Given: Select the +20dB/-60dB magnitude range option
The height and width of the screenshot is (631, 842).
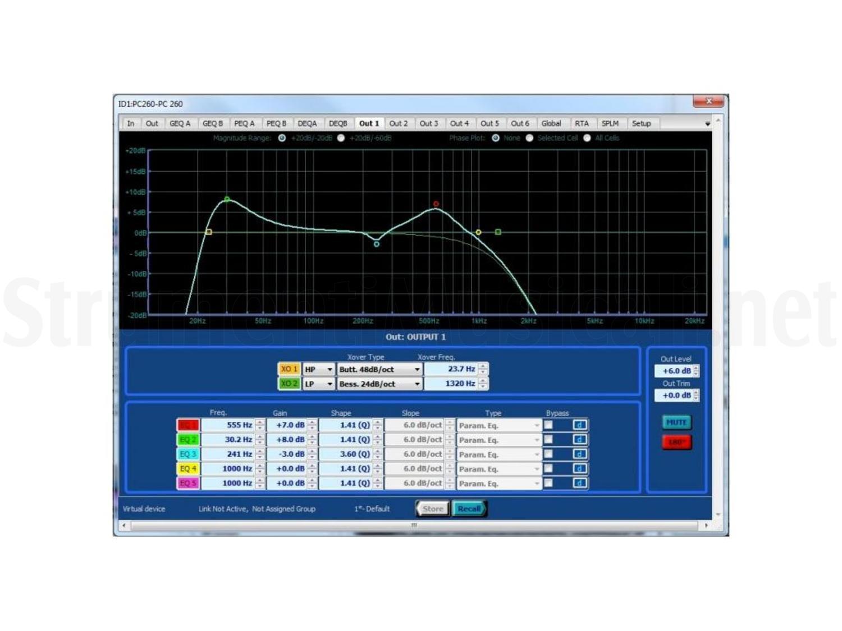Looking at the screenshot, I should pyautogui.click(x=341, y=138).
